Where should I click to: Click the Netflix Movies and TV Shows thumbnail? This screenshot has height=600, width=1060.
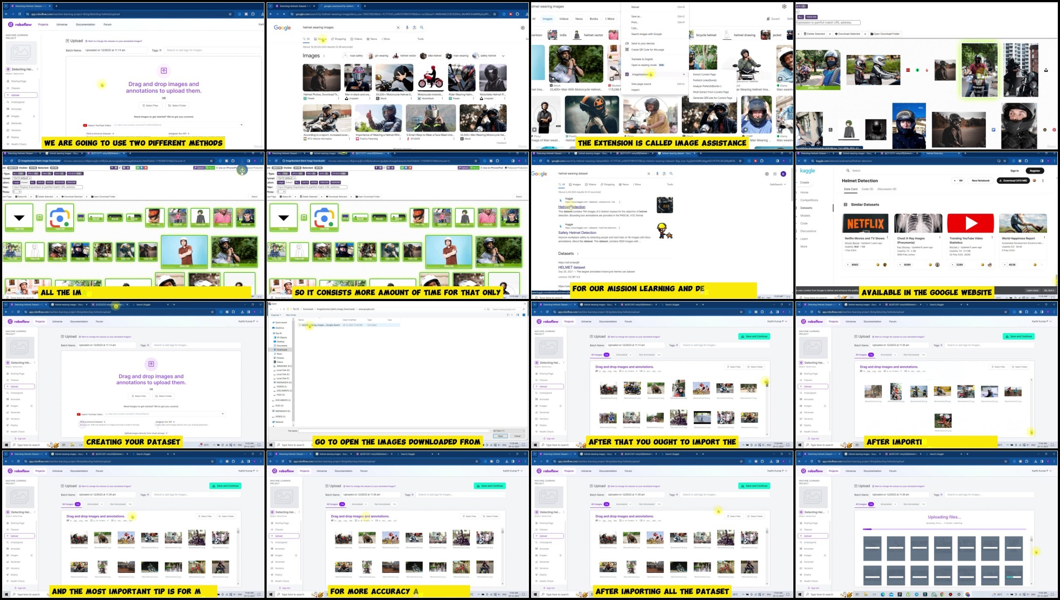tap(865, 224)
